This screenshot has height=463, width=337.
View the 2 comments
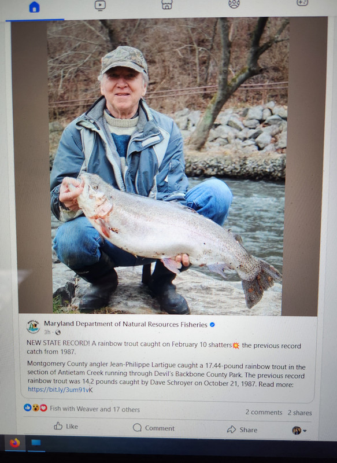click(264, 412)
